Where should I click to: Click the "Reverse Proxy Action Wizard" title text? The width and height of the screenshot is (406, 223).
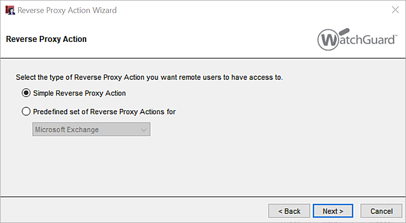67,10
